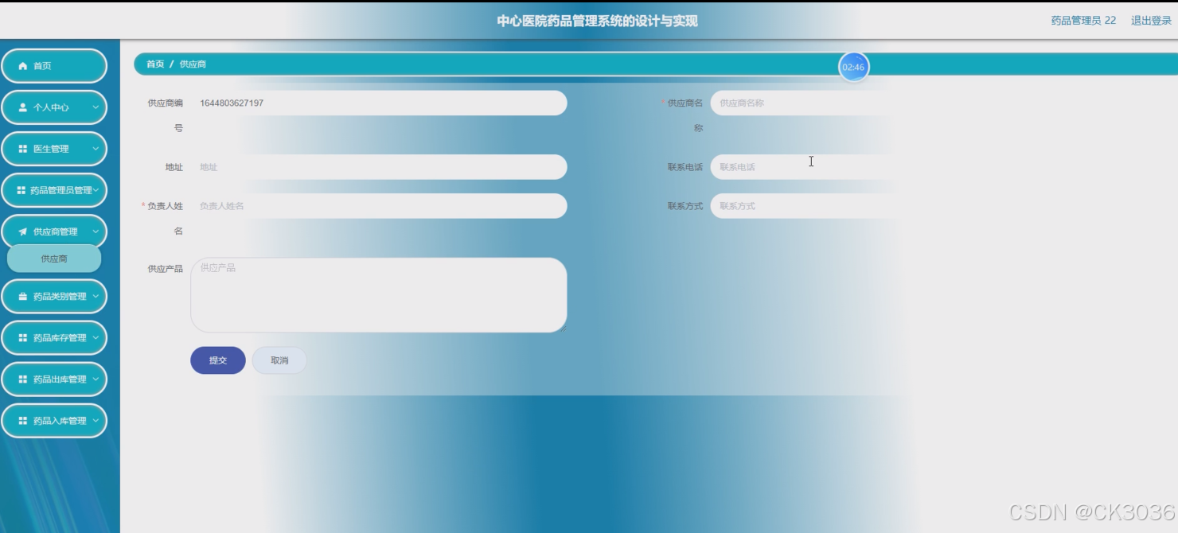Click the 退出登录 logout link

(1151, 21)
